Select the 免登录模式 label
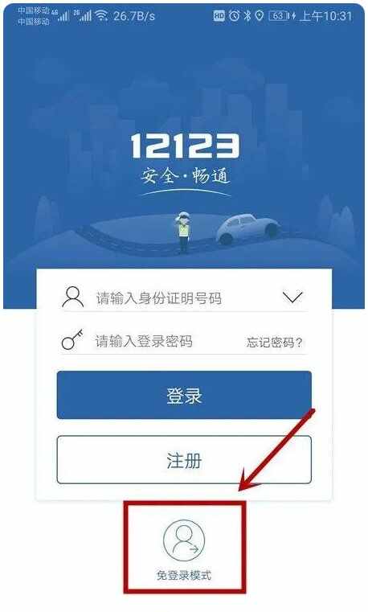The height and width of the screenshot is (612, 368). pos(184,575)
